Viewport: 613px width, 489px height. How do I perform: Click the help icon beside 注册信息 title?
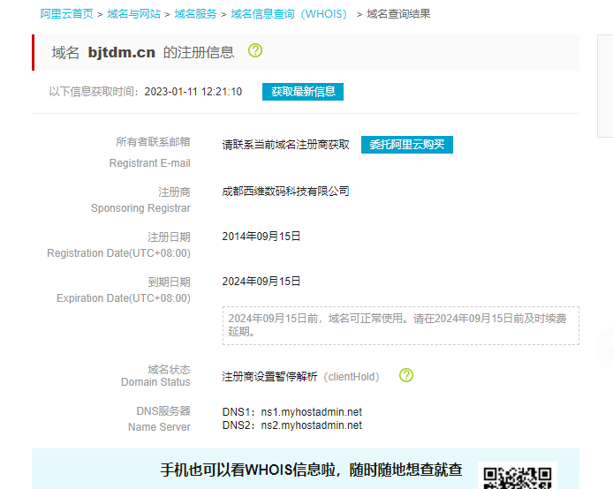pos(255,51)
